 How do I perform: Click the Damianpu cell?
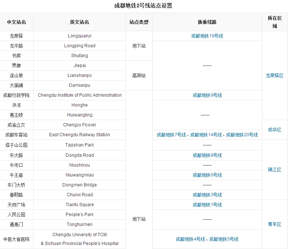(x=80, y=85)
